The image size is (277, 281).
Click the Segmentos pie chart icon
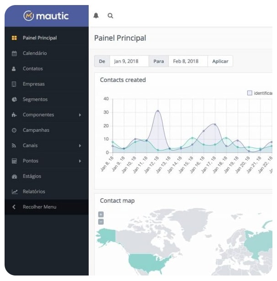tap(14, 99)
